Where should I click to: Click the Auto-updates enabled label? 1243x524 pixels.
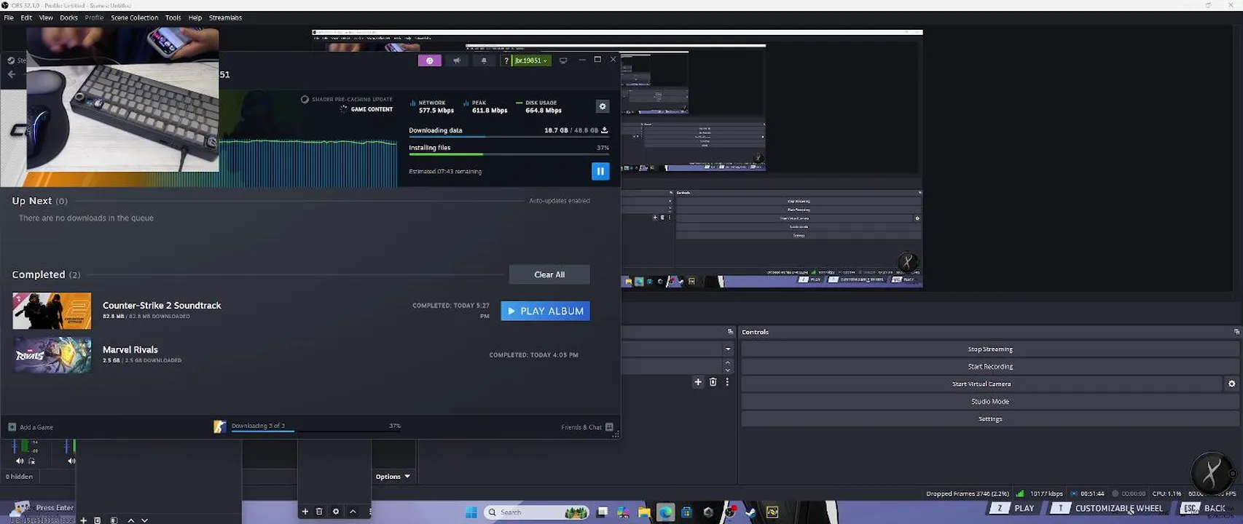pyautogui.click(x=560, y=201)
